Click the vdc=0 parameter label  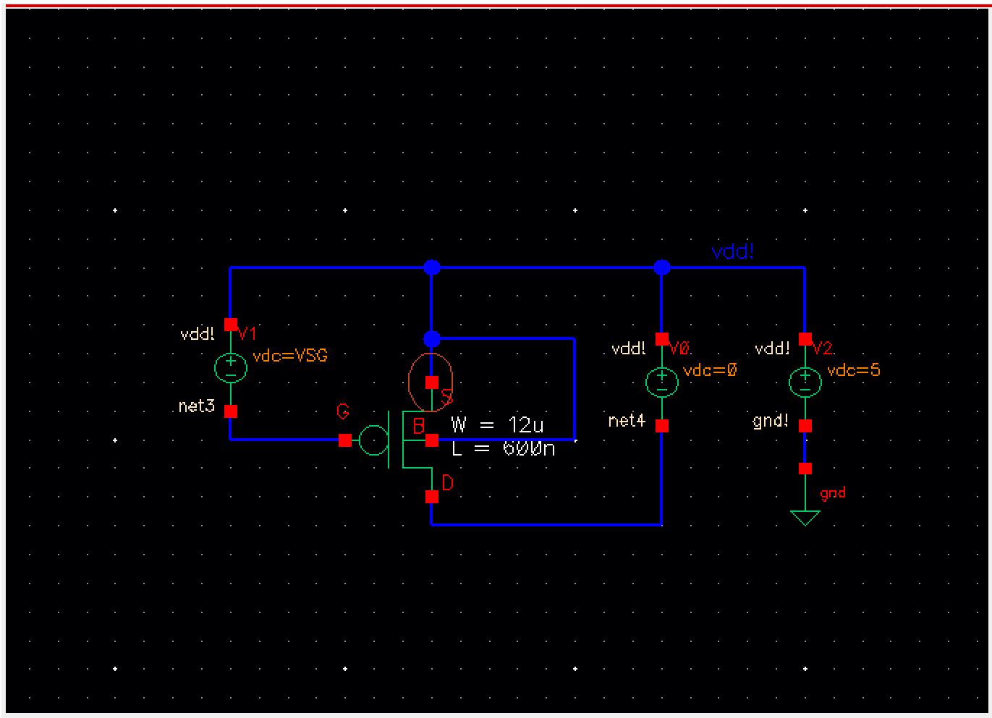click(x=711, y=370)
